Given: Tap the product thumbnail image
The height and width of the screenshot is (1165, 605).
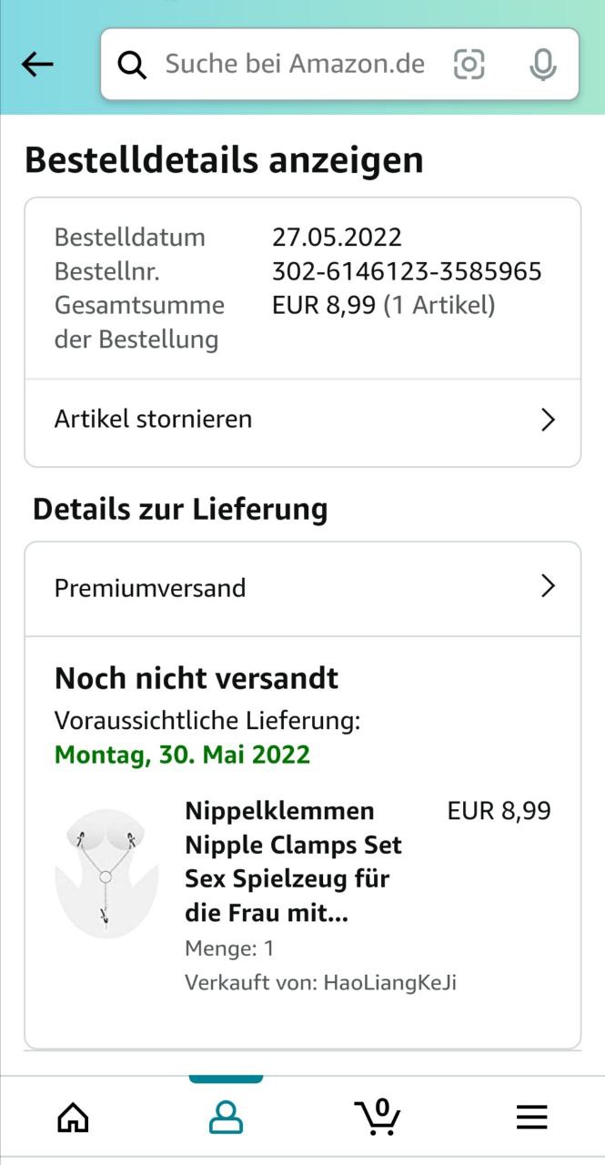Looking at the screenshot, I should [106, 873].
